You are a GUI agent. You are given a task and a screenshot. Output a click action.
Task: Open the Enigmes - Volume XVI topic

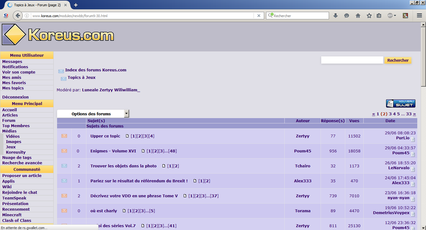click(113, 151)
